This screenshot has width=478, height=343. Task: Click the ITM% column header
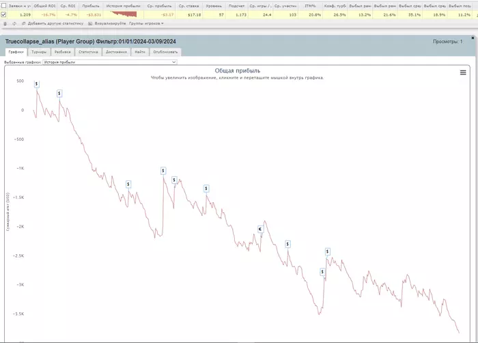[x=310, y=5]
